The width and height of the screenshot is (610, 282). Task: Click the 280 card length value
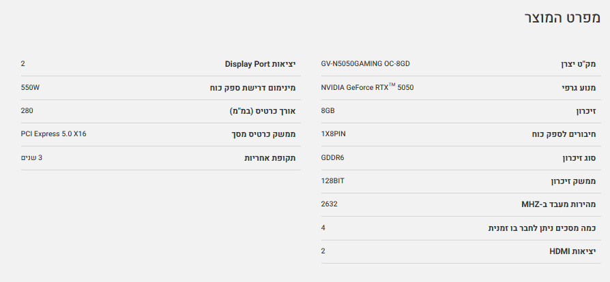(x=27, y=111)
